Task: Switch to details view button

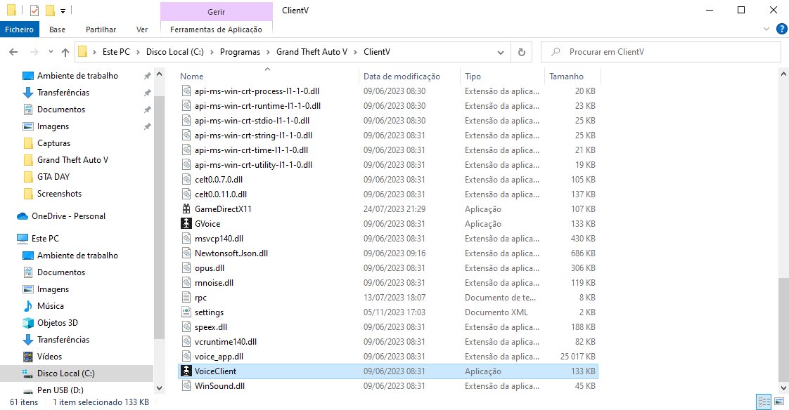Action: (764, 402)
